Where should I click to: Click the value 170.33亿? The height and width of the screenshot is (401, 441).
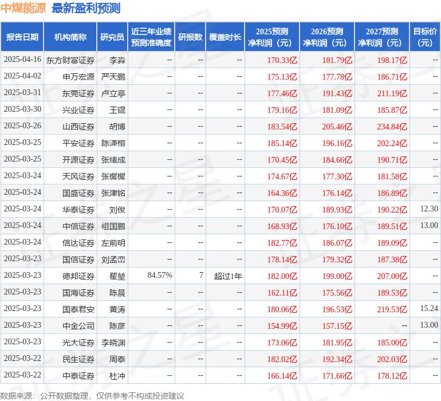(282, 60)
